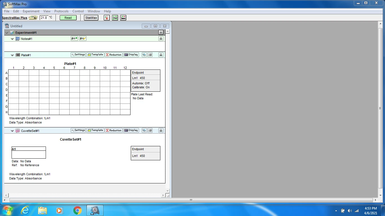385x216 pixels.
Task: Click the Plate#1 Endpoint settings box
Action: tap(145, 81)
